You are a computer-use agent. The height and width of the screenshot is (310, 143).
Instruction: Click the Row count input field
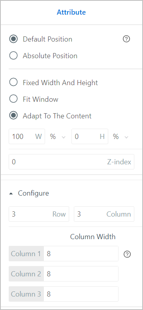point(39,214)
